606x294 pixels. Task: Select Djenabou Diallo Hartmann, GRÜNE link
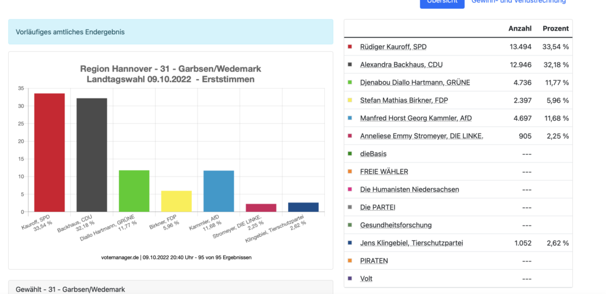pos(415,83)
